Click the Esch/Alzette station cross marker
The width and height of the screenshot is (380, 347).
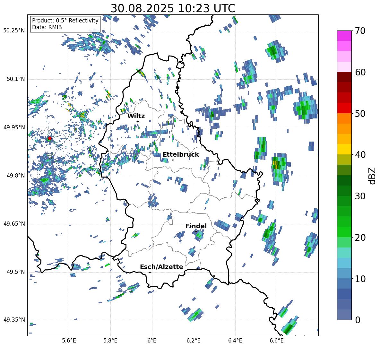click(x=150, y=272)
